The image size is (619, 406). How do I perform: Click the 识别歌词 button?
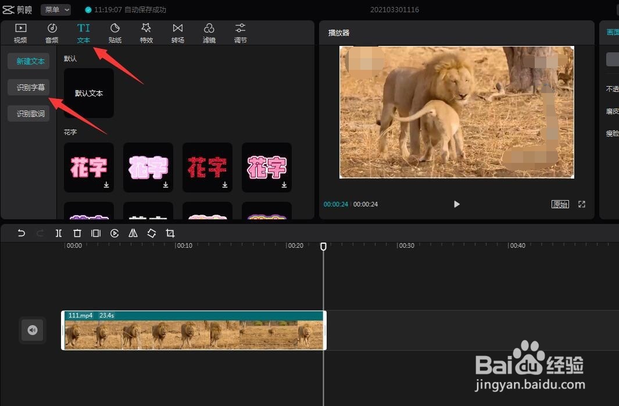coord(28,114)
